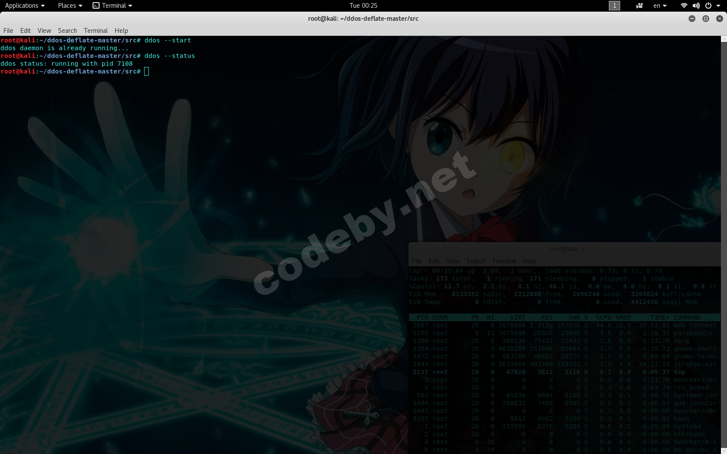Open Terminal menu in the background root@kali: ~ window
The image size is (727, 454).
[x=504, y=261]
